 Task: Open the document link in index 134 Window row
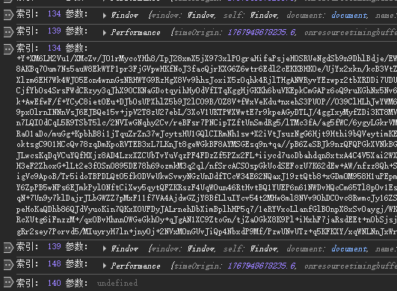(349, 16)
